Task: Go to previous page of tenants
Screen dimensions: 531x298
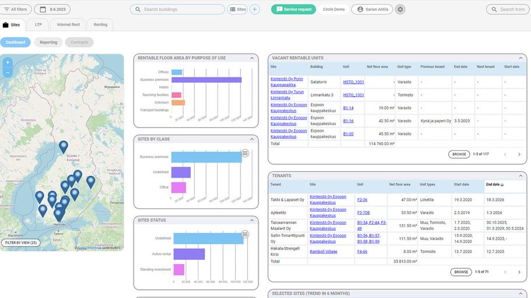Action: (x=505, y=272)
